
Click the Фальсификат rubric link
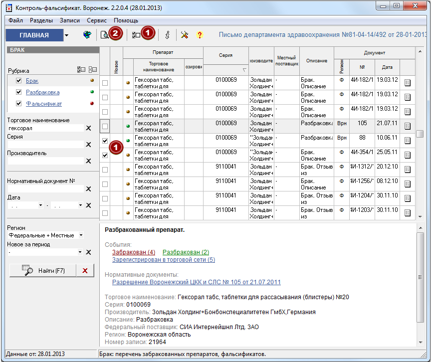(44, 104)
